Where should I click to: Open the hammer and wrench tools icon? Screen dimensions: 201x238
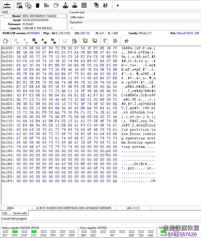(x=127, y=41)
